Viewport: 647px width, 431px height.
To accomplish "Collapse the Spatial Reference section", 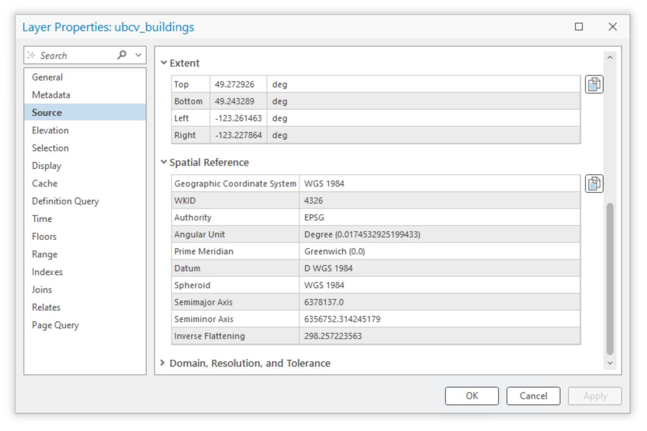I will click(x=164, y=162).
